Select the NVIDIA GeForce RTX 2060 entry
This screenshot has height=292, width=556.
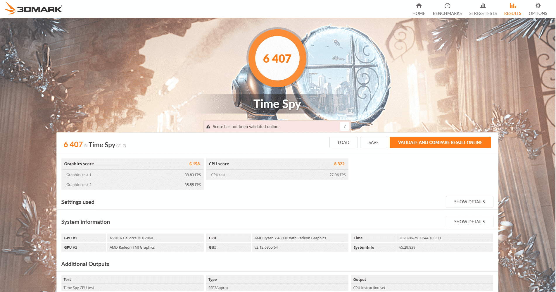[131, 238]
